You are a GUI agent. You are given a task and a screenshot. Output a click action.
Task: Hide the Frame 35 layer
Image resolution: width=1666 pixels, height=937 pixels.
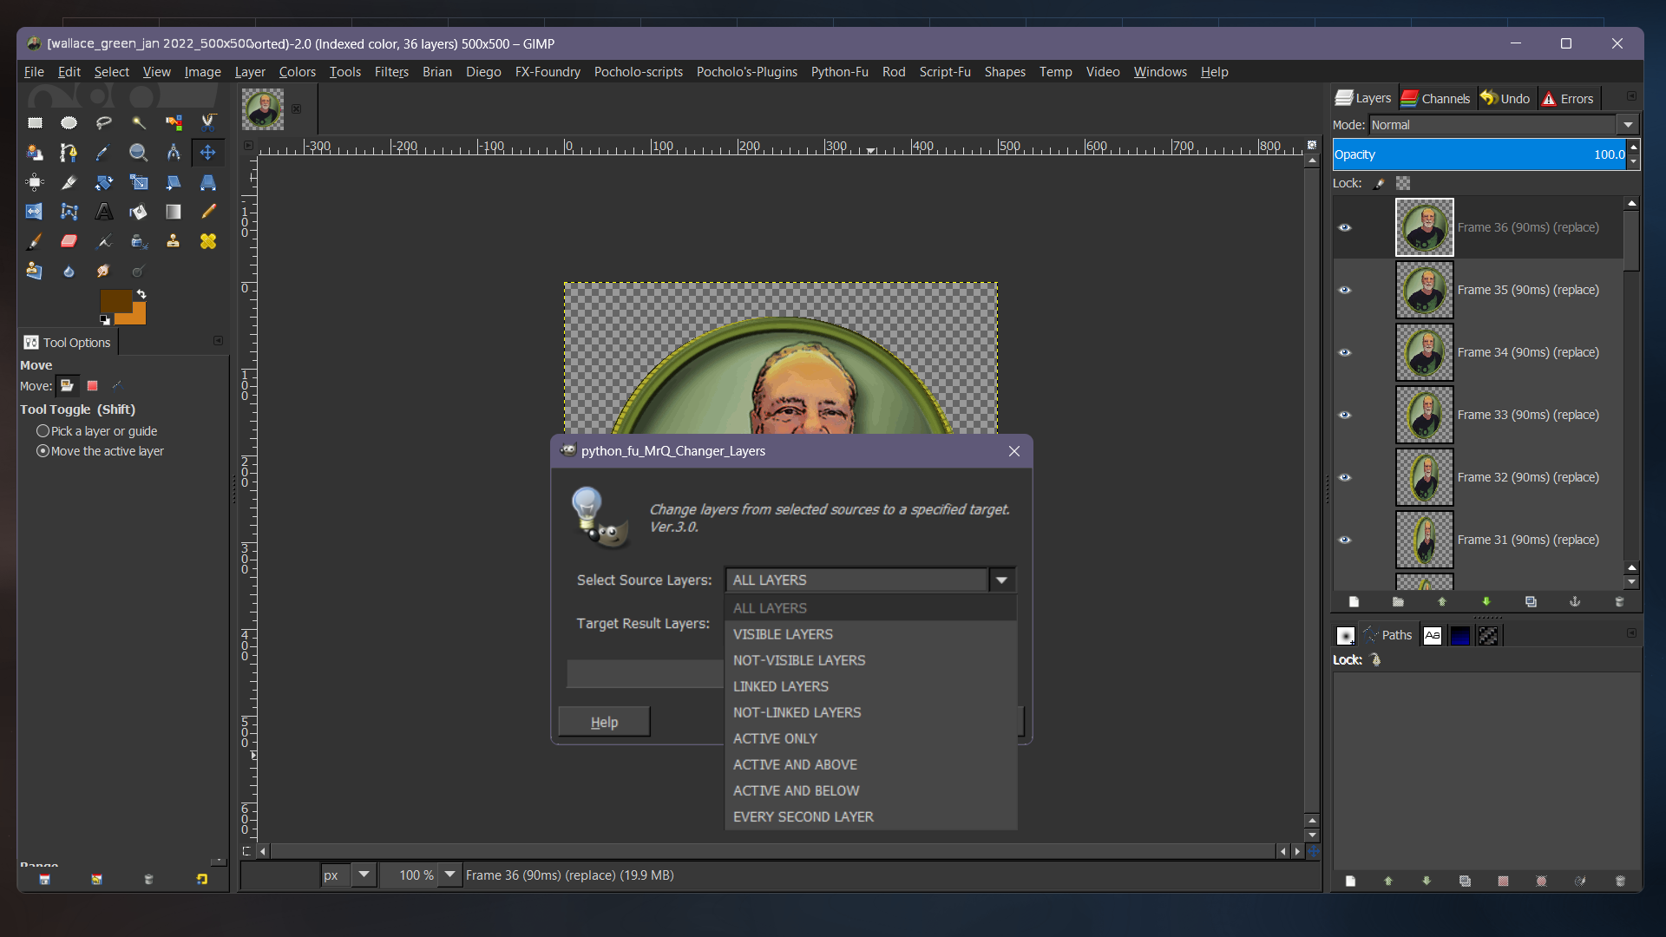tap(1346, 291)
